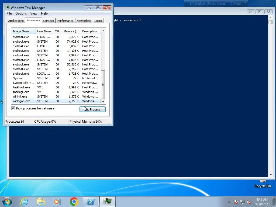This screenshot has height=207, width=276.
Task: Sort by Memory column header
Action: coord(71,31)
